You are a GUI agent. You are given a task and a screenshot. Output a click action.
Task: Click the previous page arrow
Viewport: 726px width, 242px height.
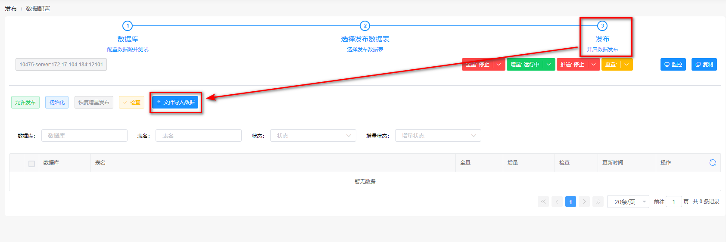point(557,202)
